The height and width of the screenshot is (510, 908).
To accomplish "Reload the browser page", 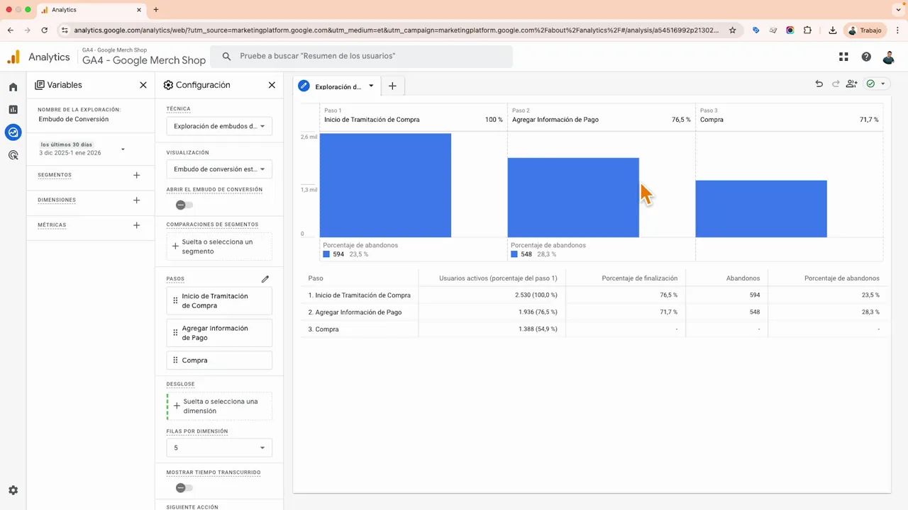I will 45,30.
